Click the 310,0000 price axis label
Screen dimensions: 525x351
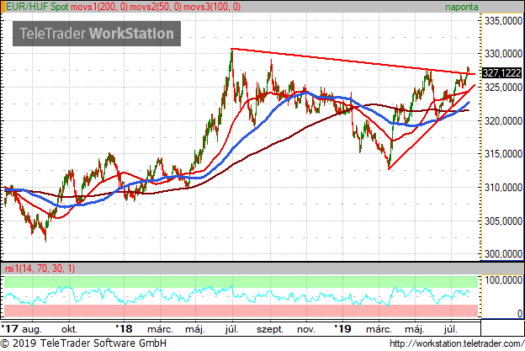pyautogui.click(x=503, y=188)
